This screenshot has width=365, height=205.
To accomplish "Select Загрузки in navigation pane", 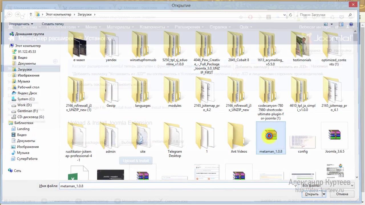I will [22, 69].
